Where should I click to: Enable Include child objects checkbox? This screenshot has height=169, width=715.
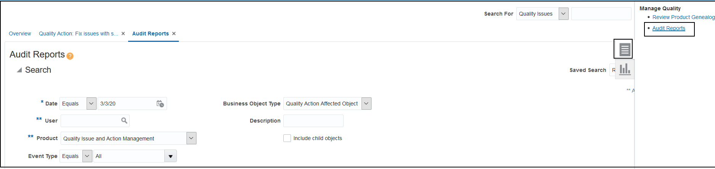tap(287, 138)
